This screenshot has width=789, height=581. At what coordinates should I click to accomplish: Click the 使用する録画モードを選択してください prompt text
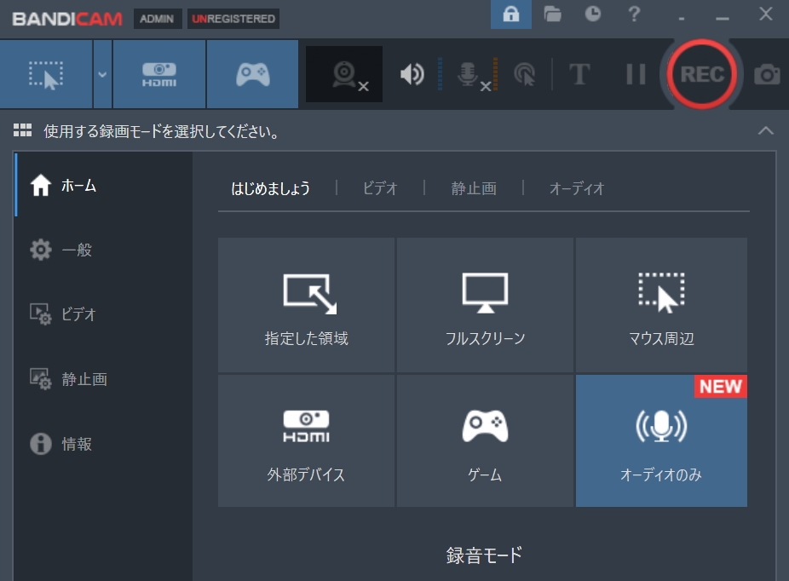coord(161,131)
